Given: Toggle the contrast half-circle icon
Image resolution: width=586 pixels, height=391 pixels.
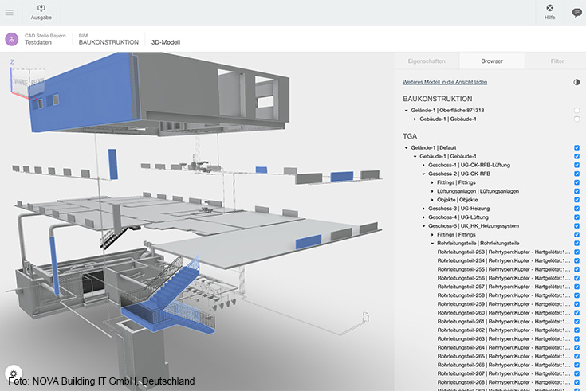Looking at the screenshot, I should tap(576, 82).
